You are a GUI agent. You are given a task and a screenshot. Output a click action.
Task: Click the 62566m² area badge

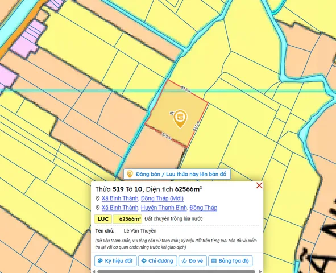click(127, 219)
